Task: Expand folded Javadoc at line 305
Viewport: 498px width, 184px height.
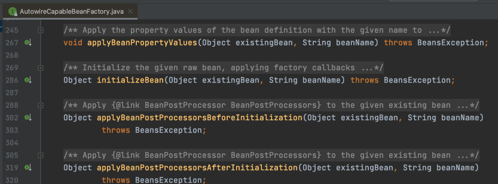Action: tap(40, 155)
